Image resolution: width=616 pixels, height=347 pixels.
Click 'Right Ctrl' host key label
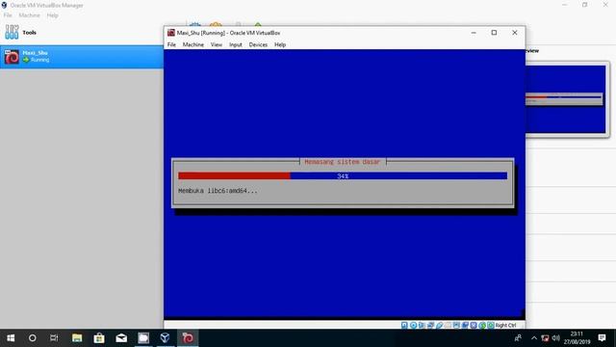(505, 326)
